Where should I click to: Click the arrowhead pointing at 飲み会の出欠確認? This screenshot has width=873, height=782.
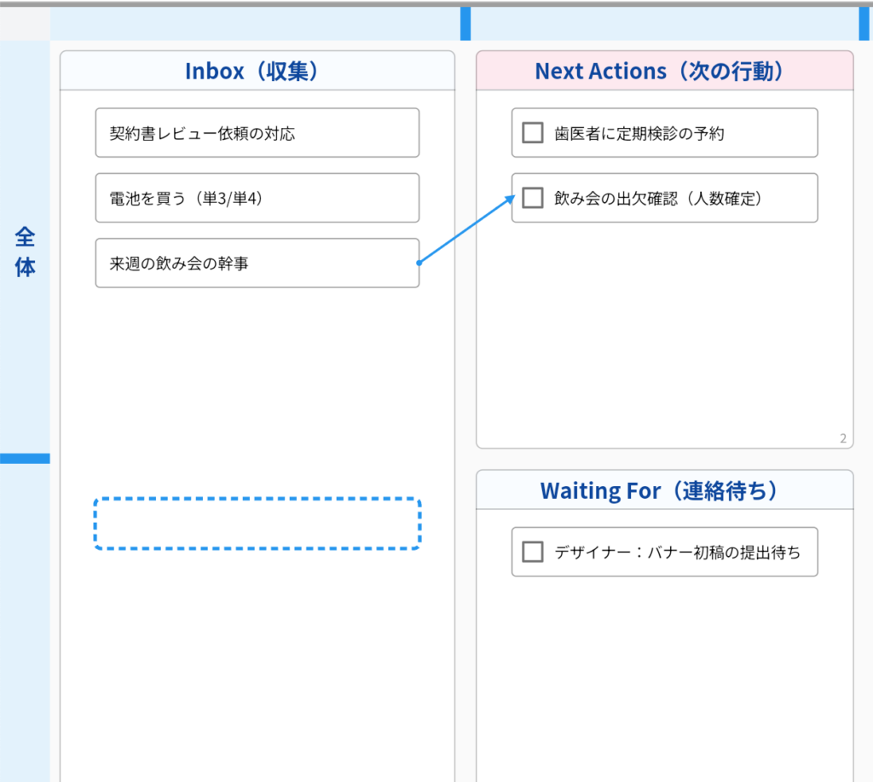tap(512, 199)
